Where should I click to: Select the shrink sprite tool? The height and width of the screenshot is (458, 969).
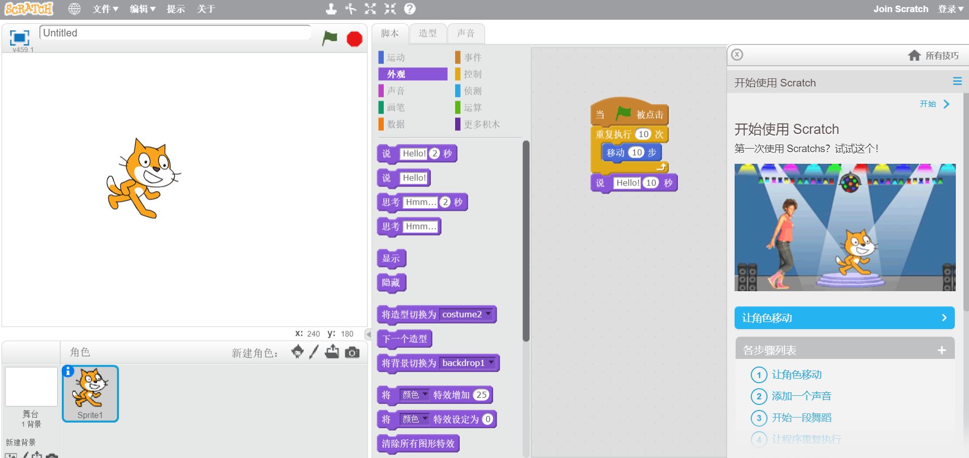coord(390,9)
